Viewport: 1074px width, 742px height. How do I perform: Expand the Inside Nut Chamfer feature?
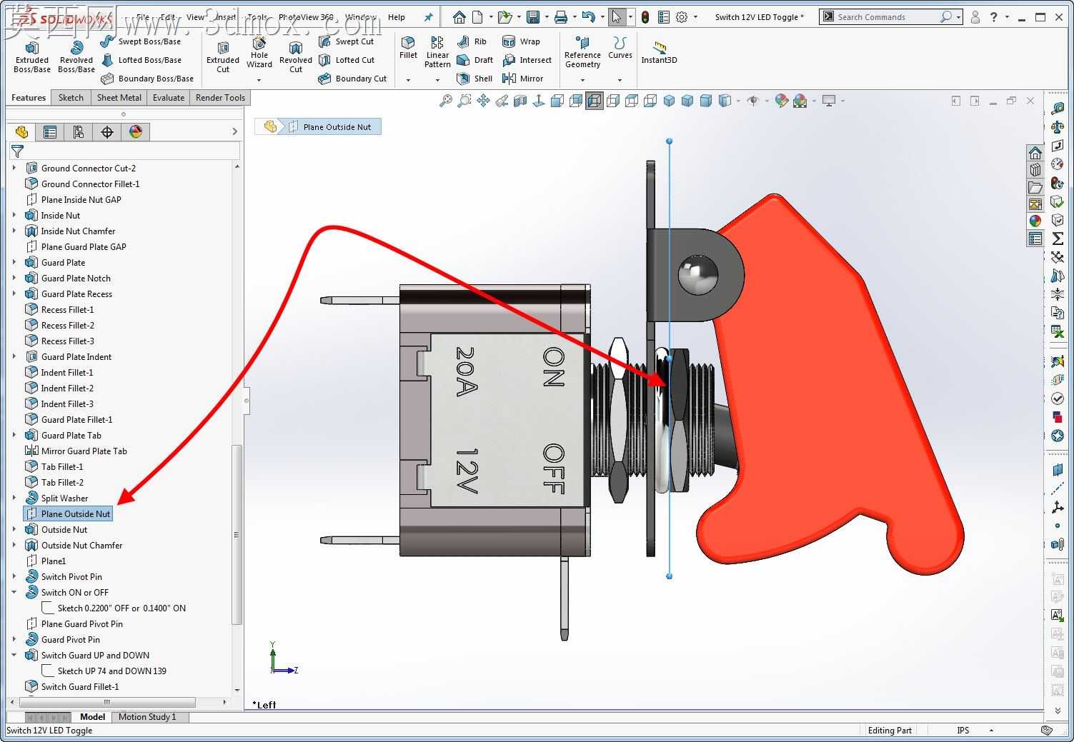[x=14, y=231]
